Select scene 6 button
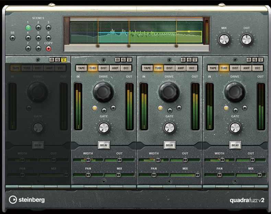Screen dimensions: 271x214 click(49, 38)
